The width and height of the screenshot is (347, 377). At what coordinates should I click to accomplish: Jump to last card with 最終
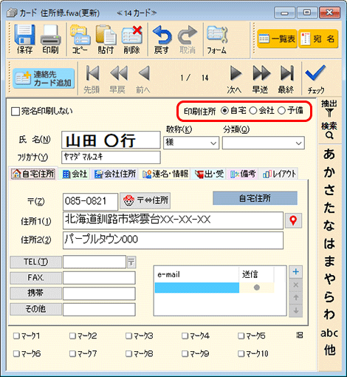[287, 73]
